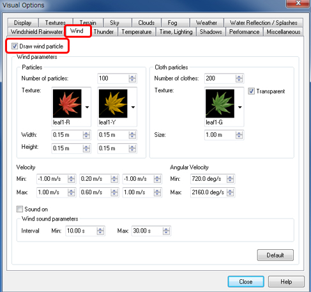Click the cloth Size spinner arrows
The width and height of the screenshot is (311, 292).
pos(239,135)
